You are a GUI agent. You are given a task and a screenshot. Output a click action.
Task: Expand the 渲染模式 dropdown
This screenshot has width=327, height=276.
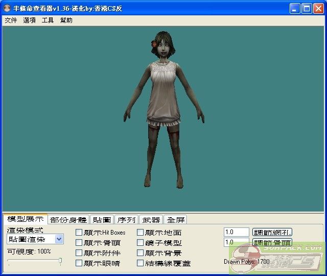click(59, 239)
